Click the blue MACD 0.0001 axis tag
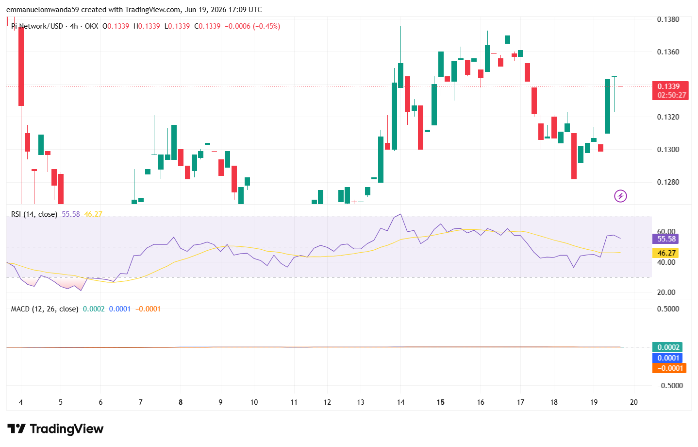The image size is (698, 447). 668,358
